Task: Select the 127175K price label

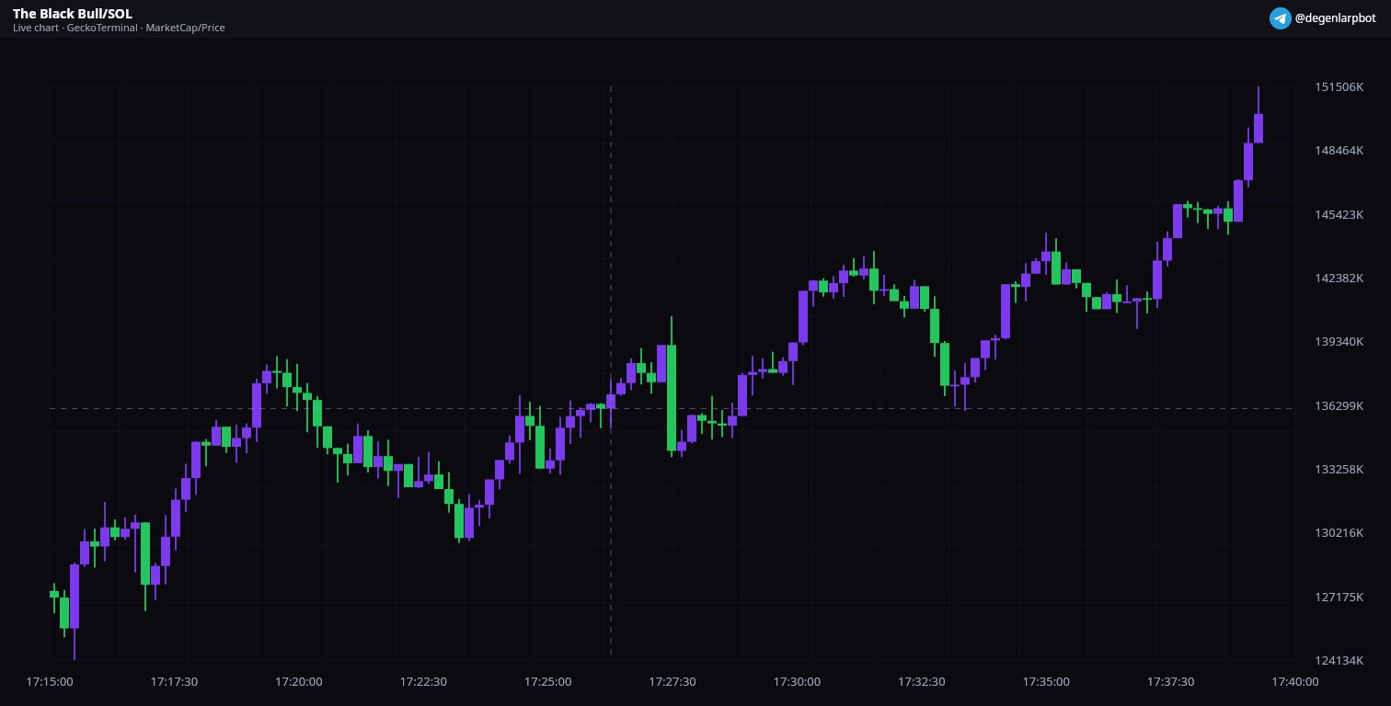Action: pos(1339,597)
